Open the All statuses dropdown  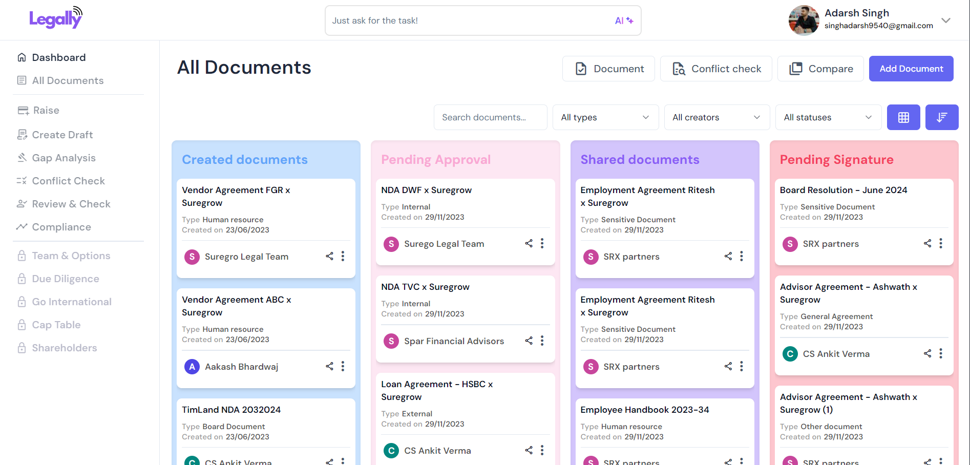[x=828, y=117]
